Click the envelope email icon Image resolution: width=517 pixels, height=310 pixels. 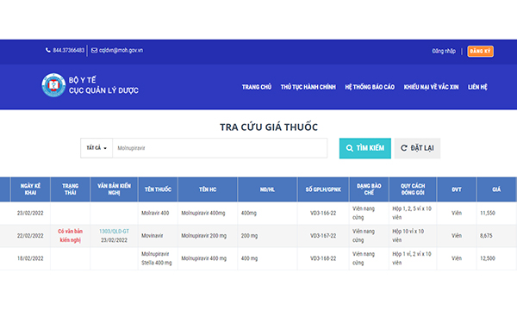pyautogui.click(x=94, y=51)
